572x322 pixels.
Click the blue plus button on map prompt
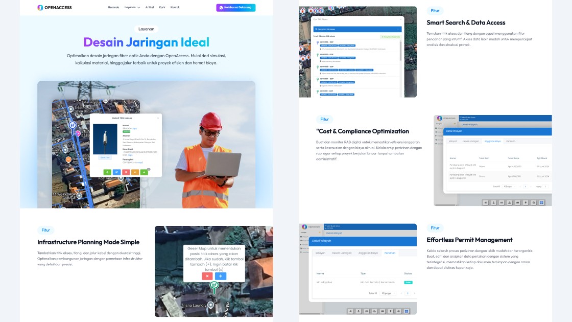click(x=220, y=276)
